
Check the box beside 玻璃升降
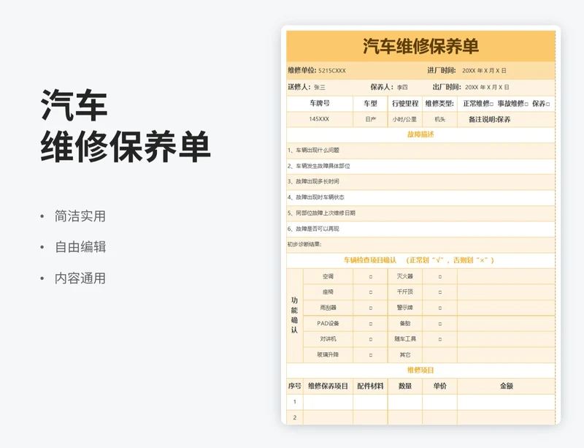371,355
